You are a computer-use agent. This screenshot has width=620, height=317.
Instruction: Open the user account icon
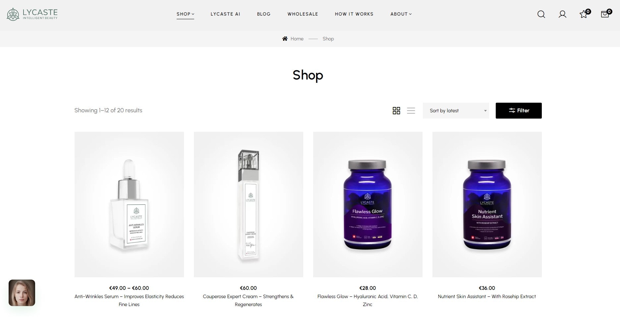tap(562, 14)
